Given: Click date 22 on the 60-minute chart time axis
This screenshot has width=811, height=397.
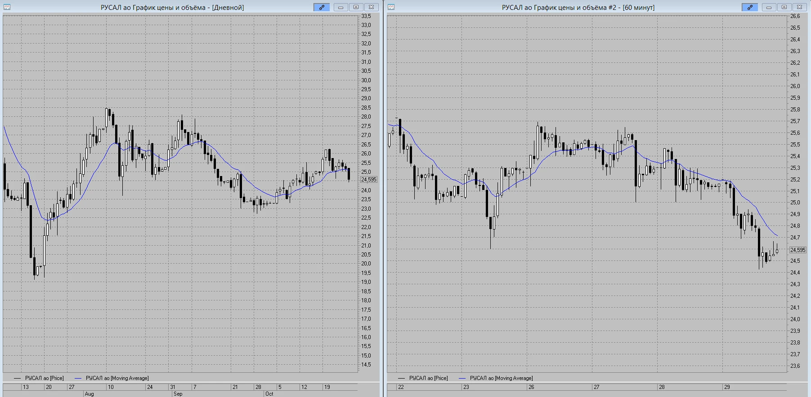Looking at the screenshot, I should (x=401, y=387).
